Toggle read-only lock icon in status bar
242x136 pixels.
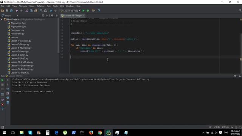pos(232,127)
